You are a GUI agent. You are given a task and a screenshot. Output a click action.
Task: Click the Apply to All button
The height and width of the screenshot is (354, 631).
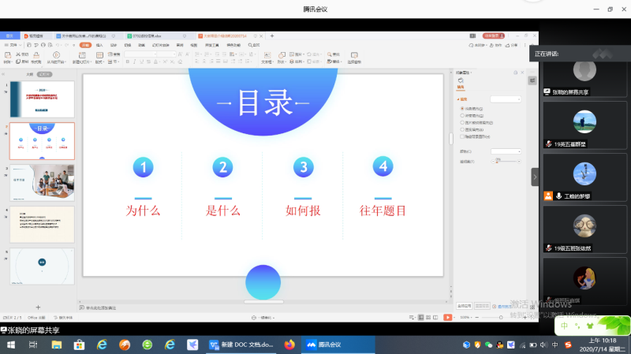tap(465, 306)
